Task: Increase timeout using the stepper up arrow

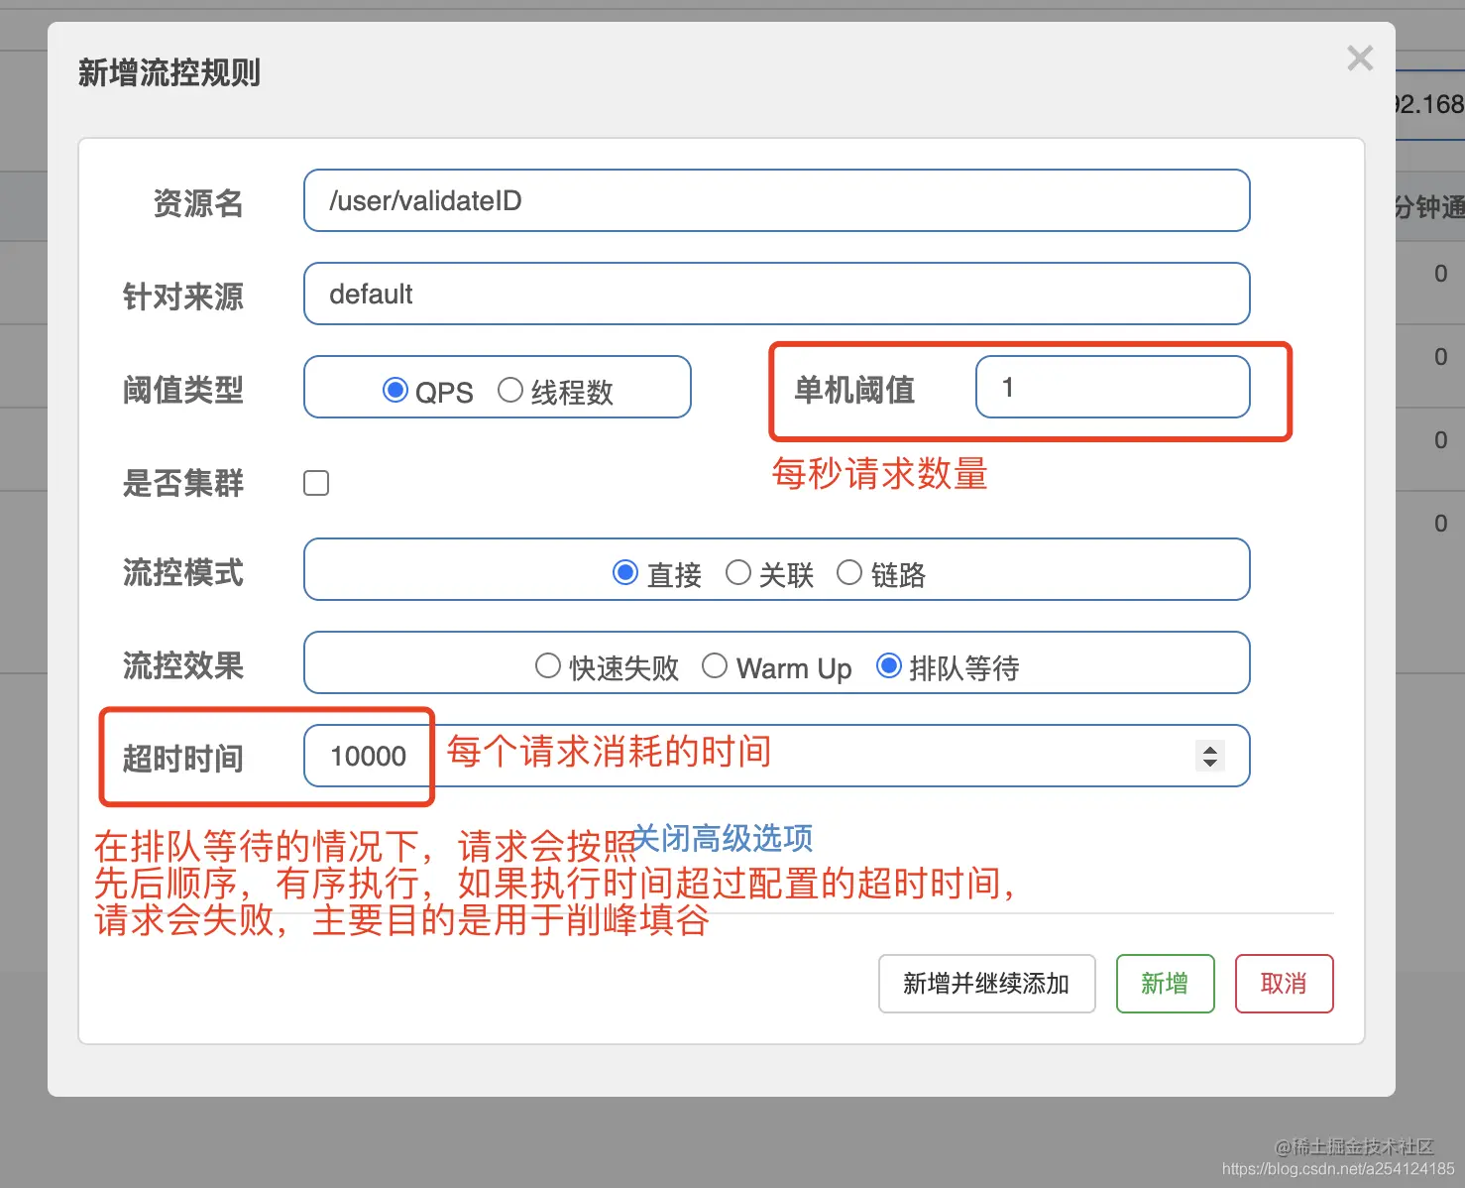Action: 1209,747
